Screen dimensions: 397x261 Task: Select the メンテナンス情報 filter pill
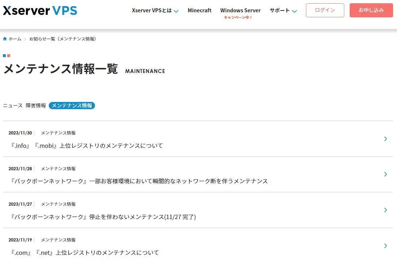click(x=72, y=106)
